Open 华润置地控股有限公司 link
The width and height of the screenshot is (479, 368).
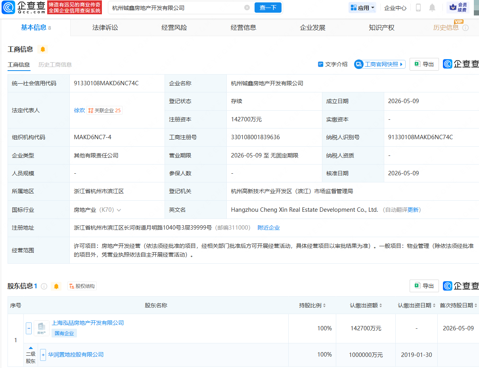tap(76, 355)
